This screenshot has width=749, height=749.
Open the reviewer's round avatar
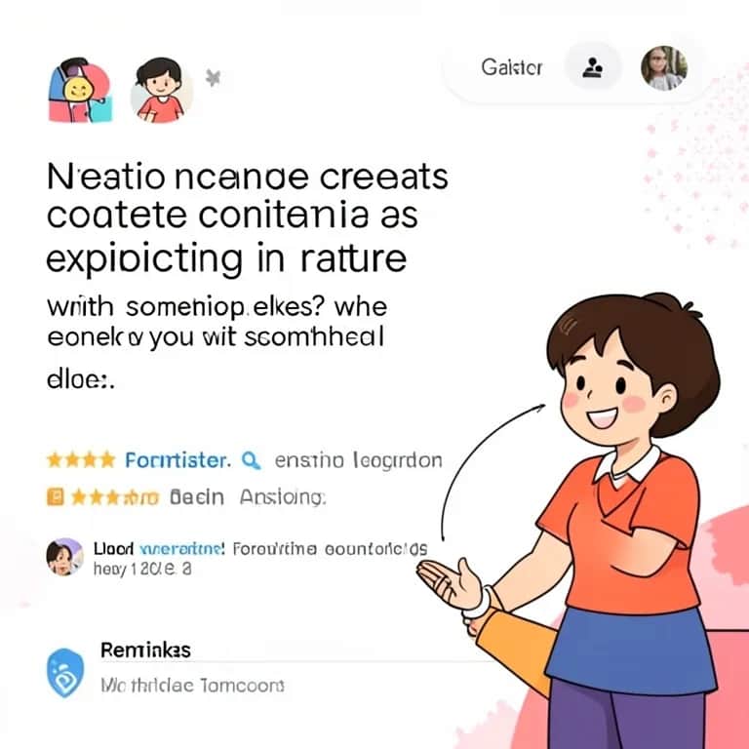pos(65,557)
